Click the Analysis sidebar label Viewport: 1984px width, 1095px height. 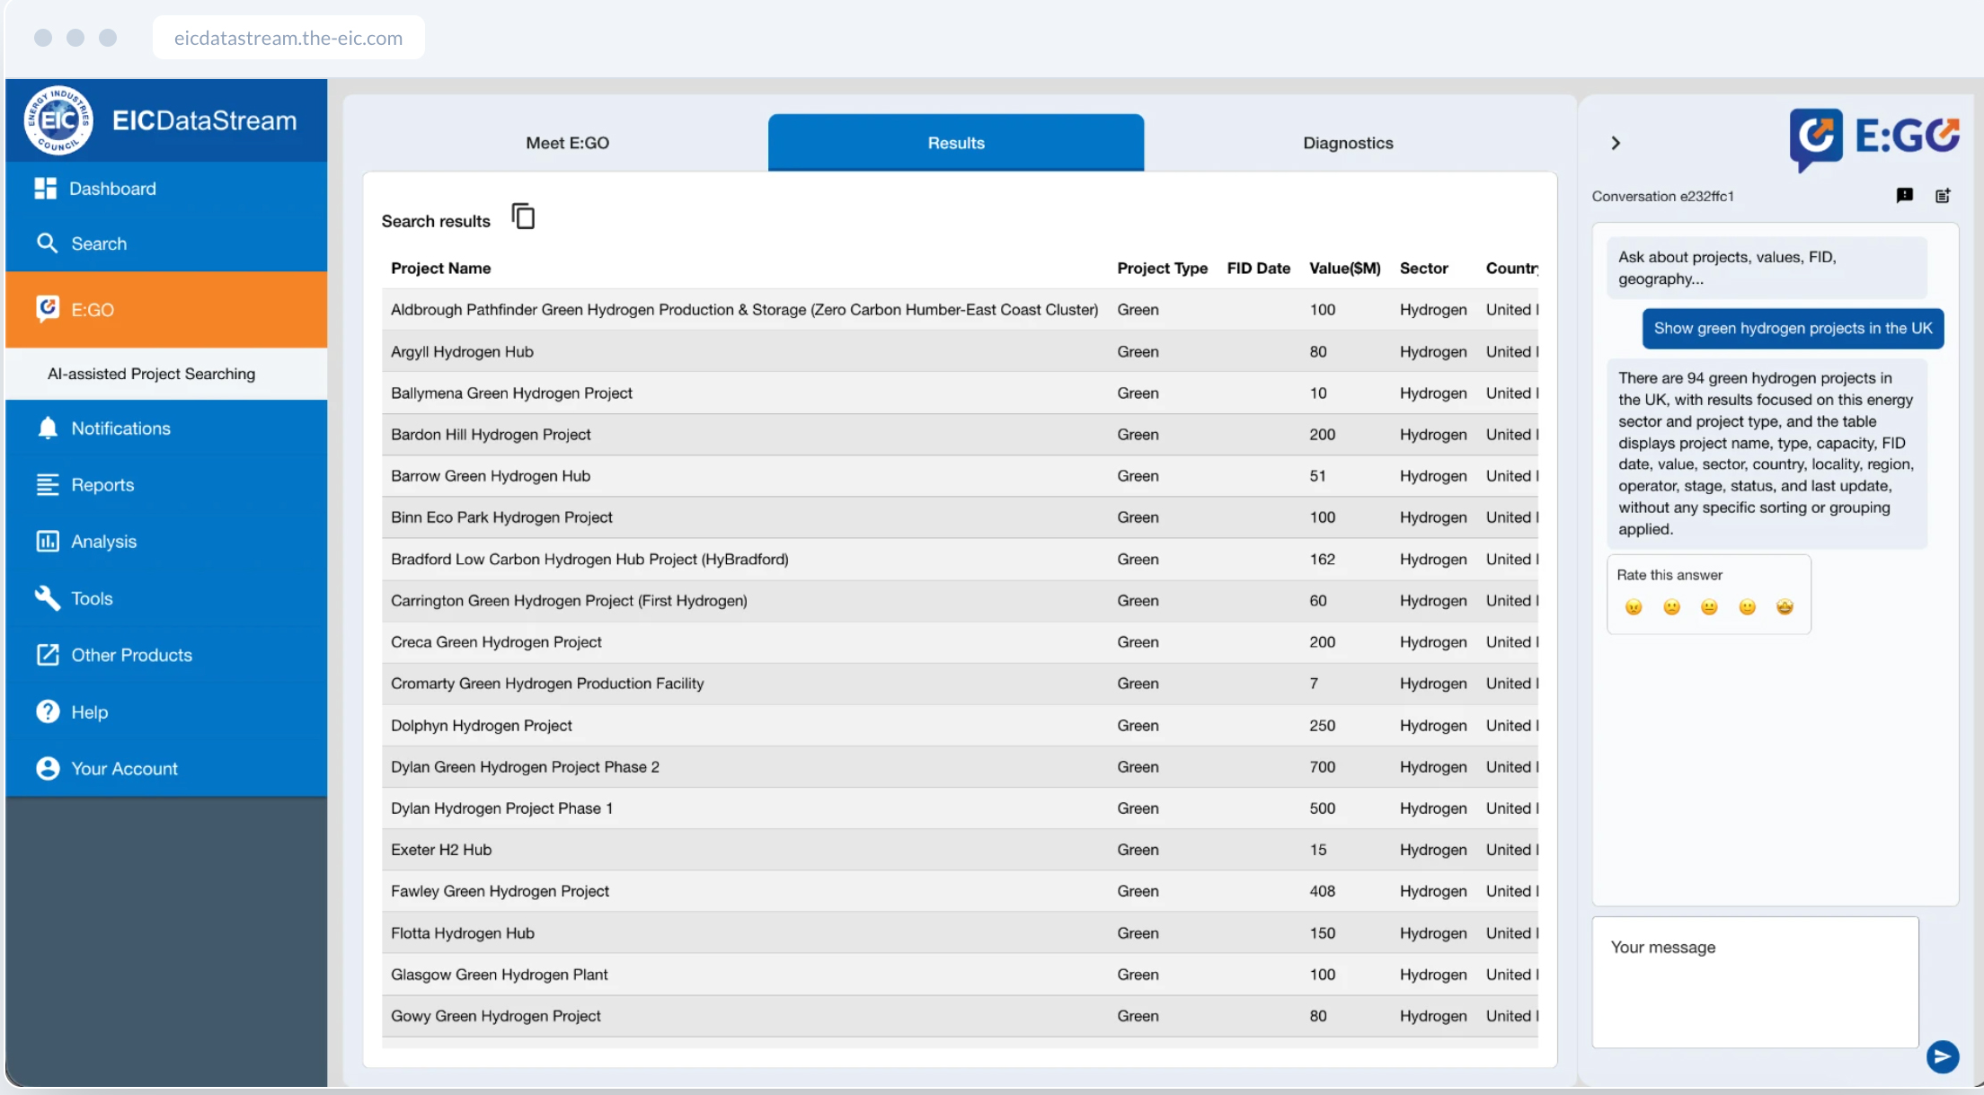[x=103, y=542]
